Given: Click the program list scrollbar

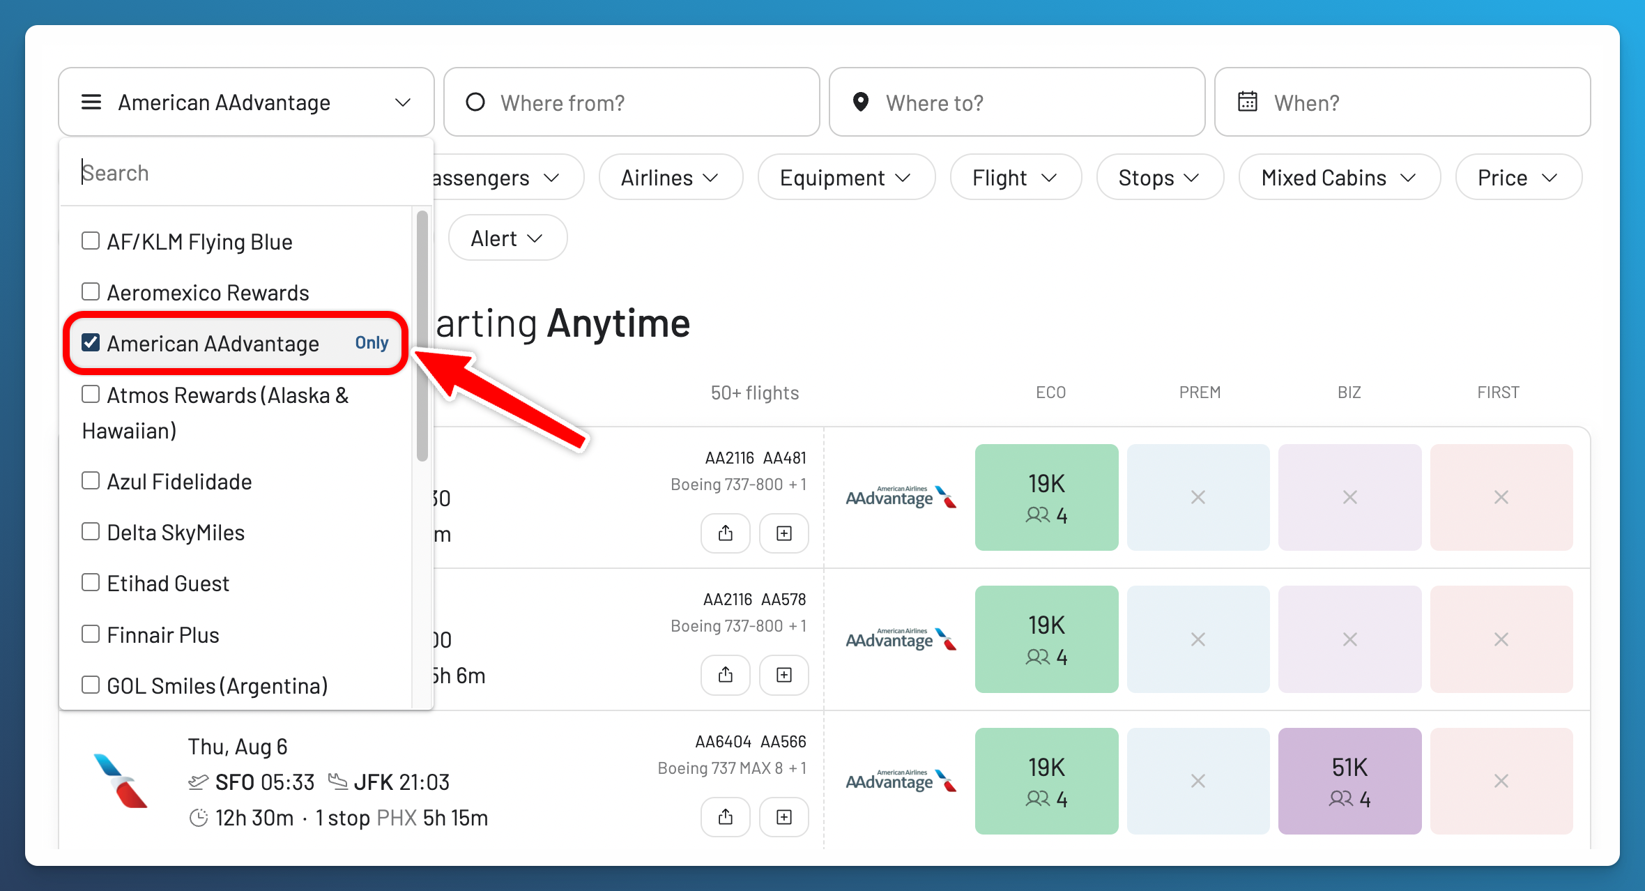Looking at the screenshot, I should click(x=422, y=336).
